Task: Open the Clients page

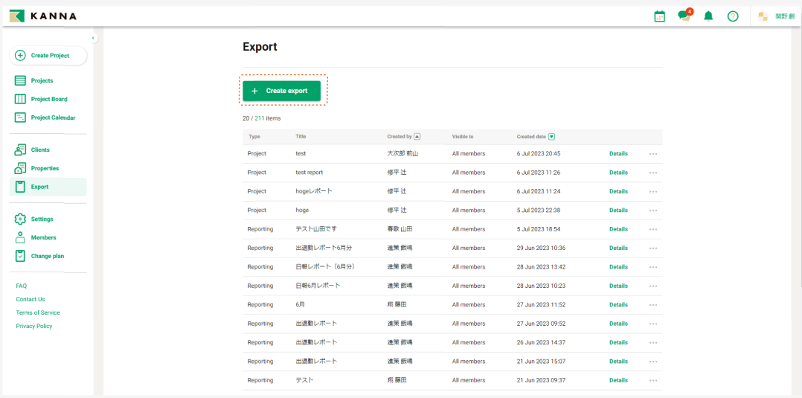Action: pyautogui.click(x=40, y=150)
